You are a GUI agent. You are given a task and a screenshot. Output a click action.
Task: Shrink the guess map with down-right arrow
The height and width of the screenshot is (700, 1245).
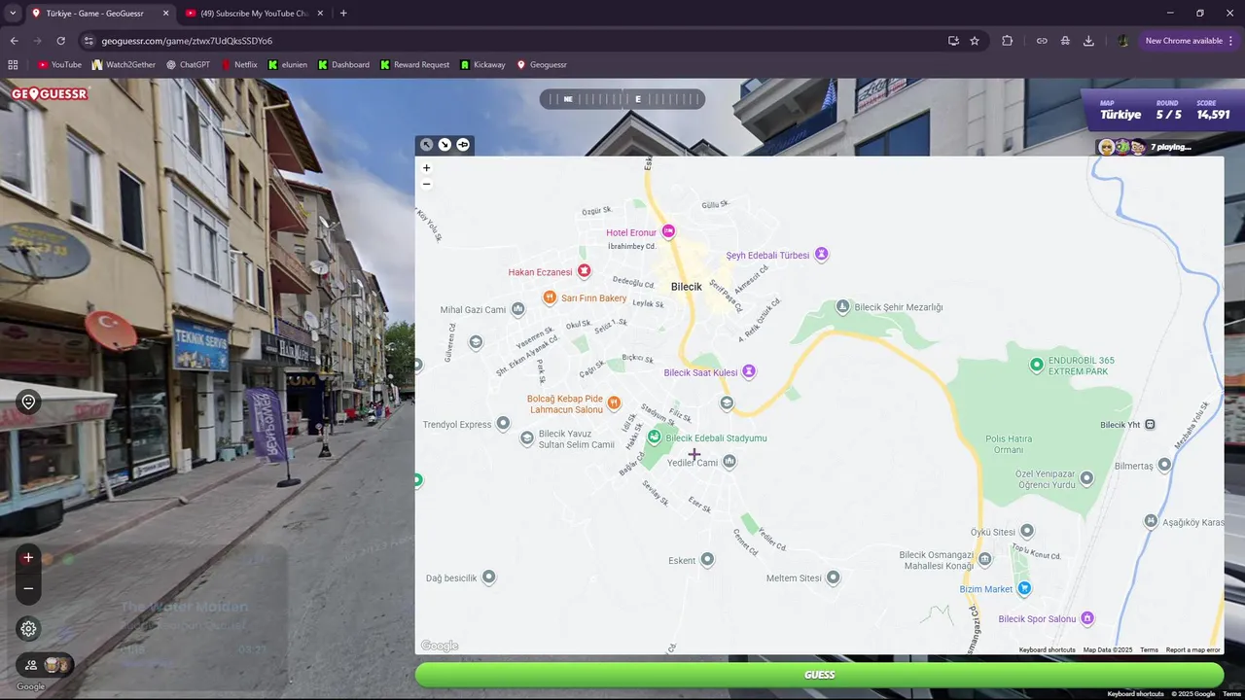coord(445,145)
